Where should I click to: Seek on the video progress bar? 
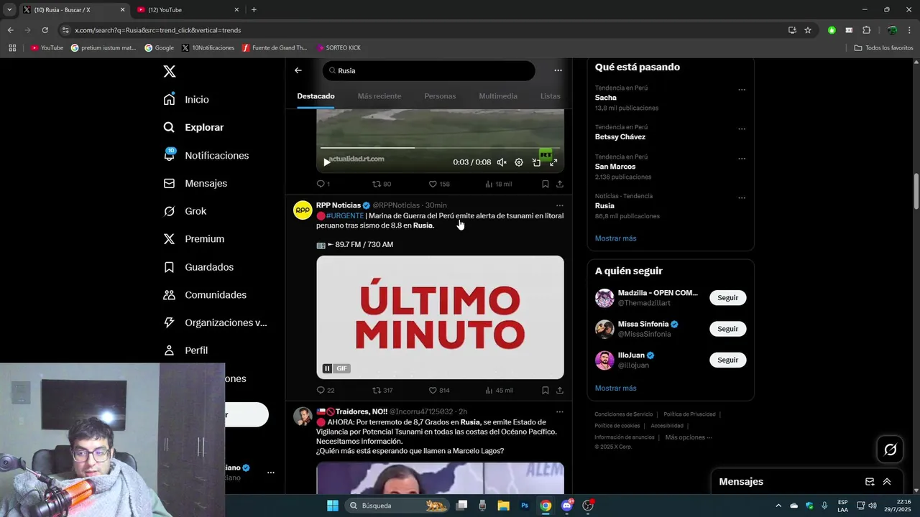tap(440, 148)
